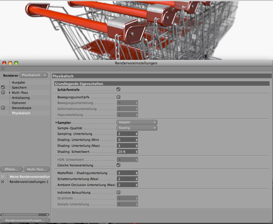The width and height of the screenshot is (273, 224).
Task: Click the grip handle icon below the title bar
Action: 3,69
